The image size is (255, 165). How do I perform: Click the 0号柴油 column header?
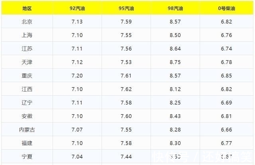pos(226,8)
